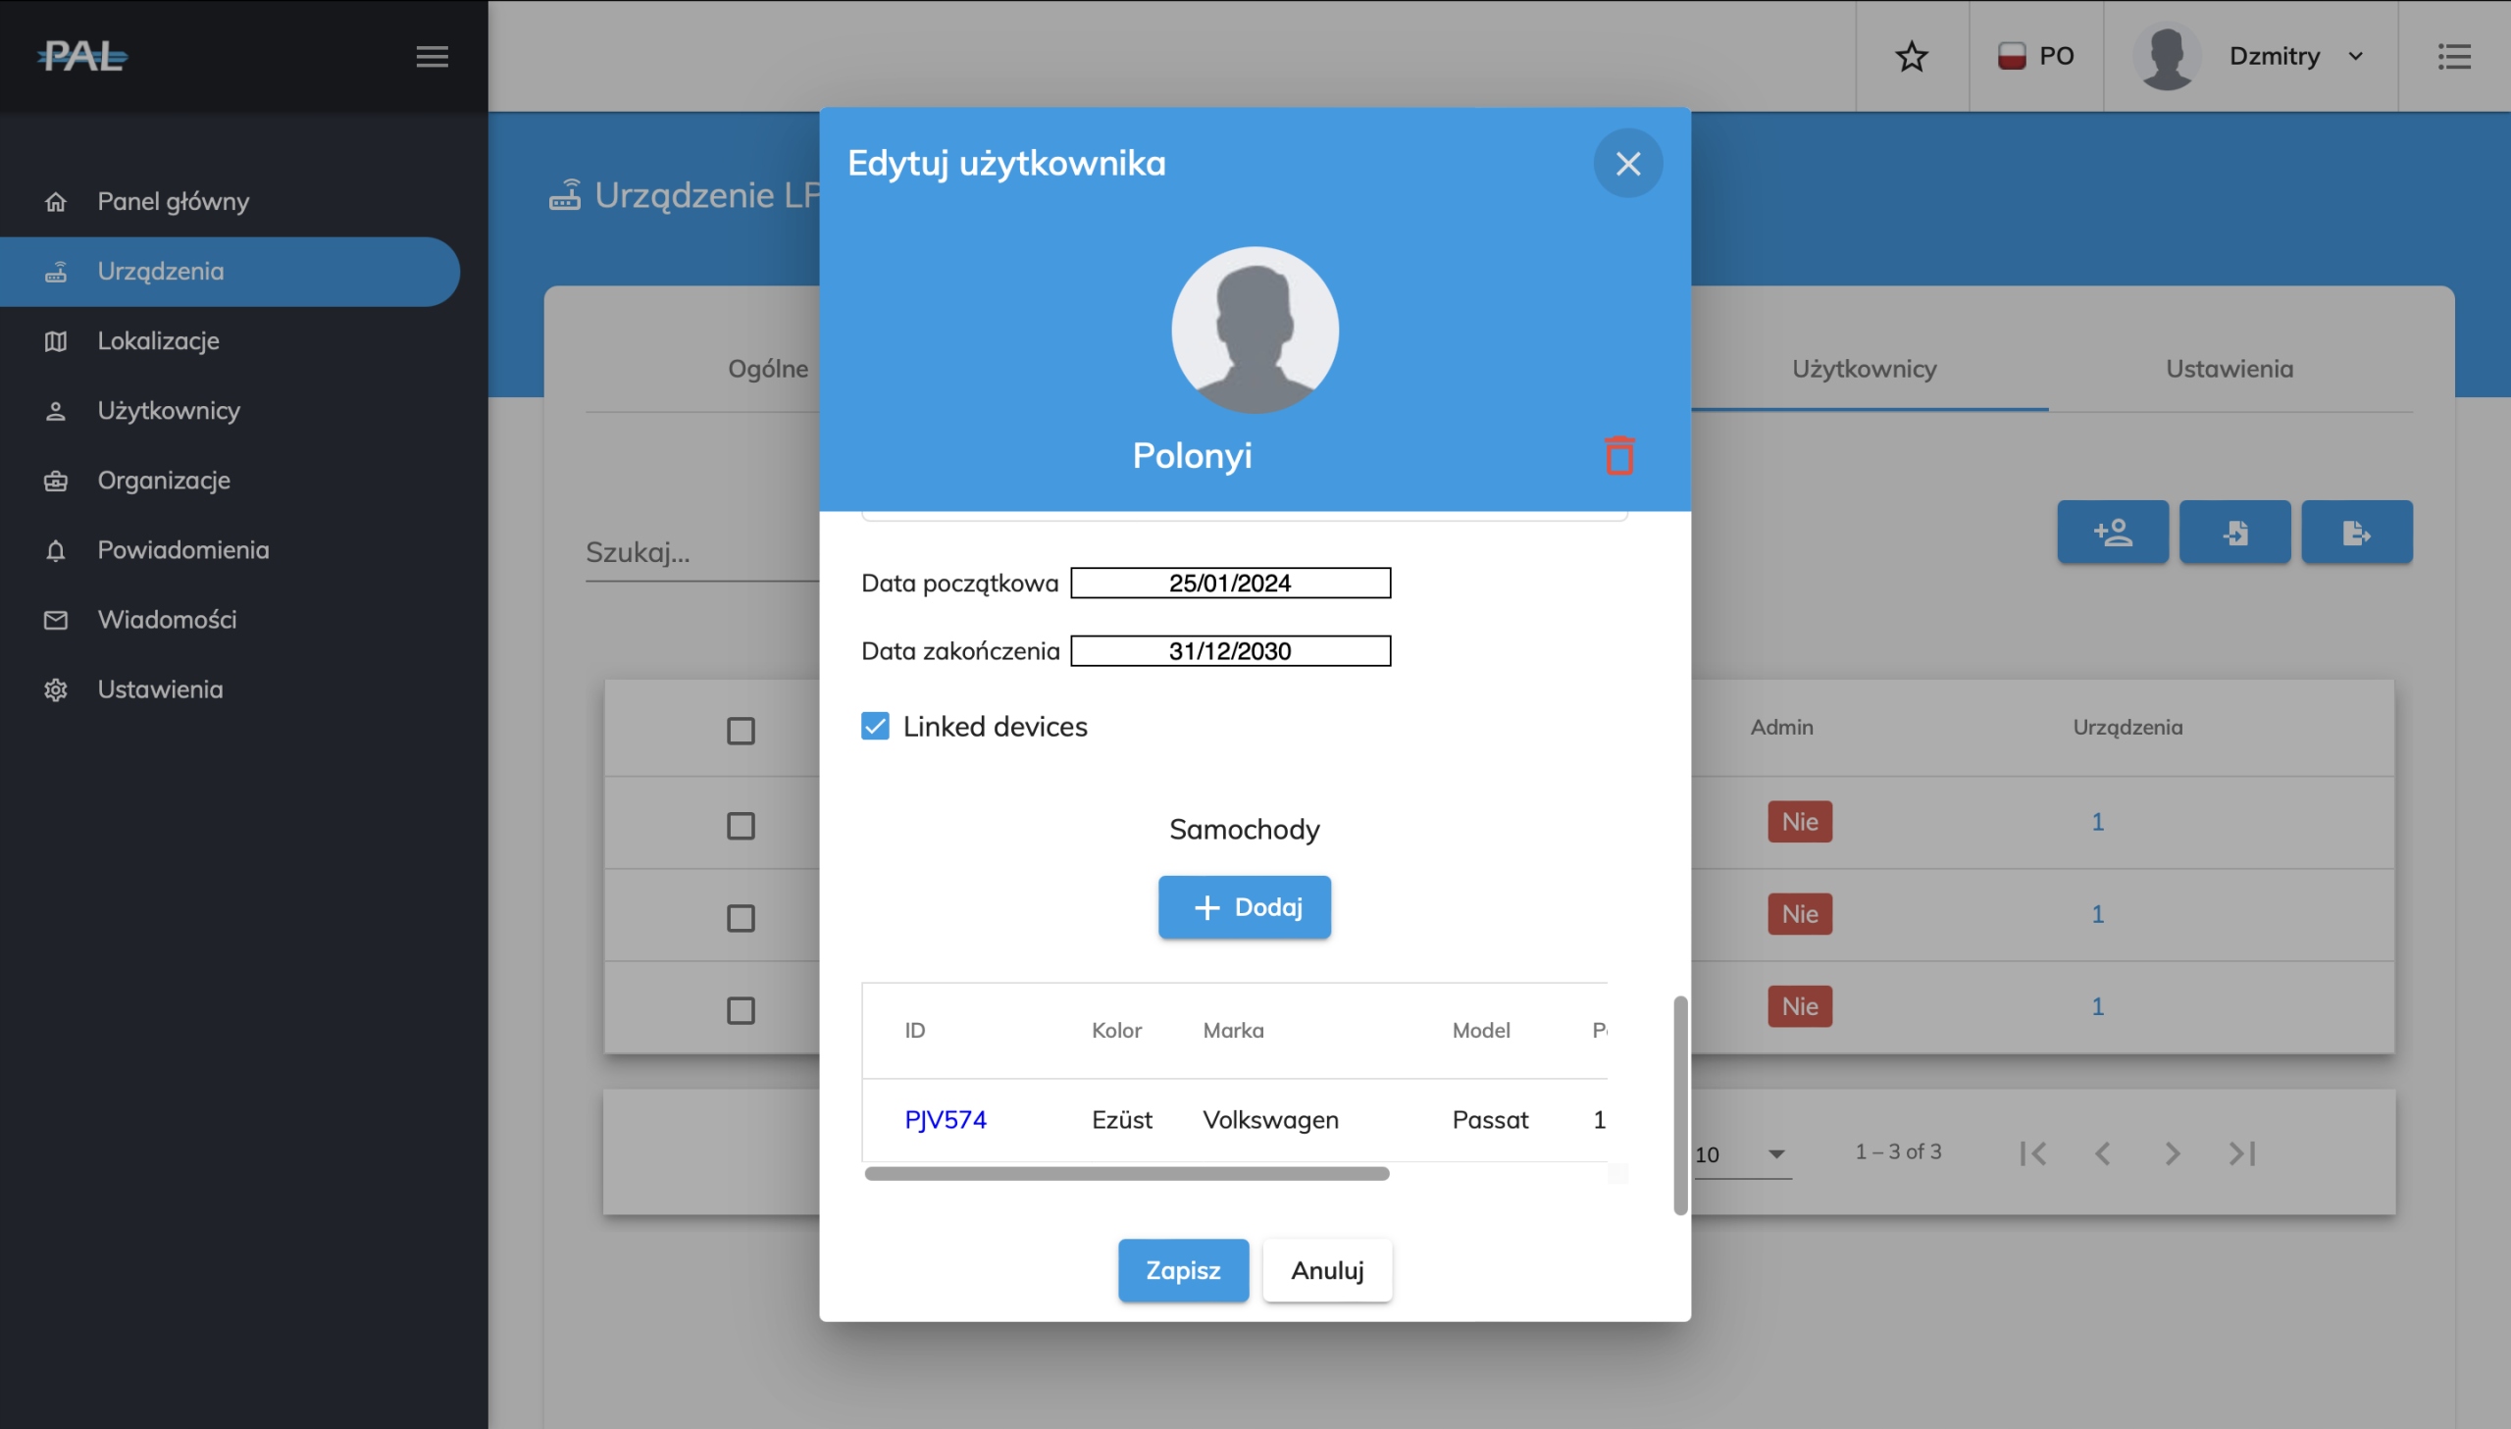Tick the select-all checkbox in table header
The image size is (2511, 1429).
pos(741,731)
